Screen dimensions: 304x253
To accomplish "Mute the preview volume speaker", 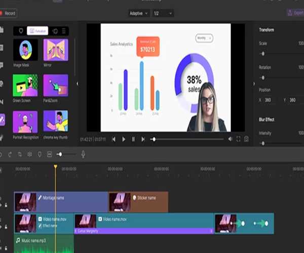I will click(230, 139).
